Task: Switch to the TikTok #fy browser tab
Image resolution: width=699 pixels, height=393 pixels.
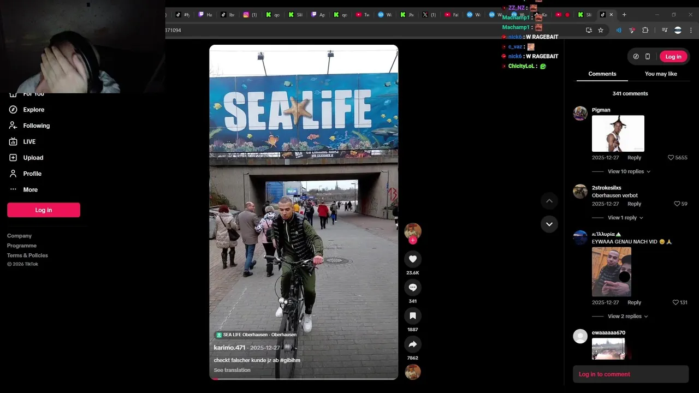Action: point(183,15)
